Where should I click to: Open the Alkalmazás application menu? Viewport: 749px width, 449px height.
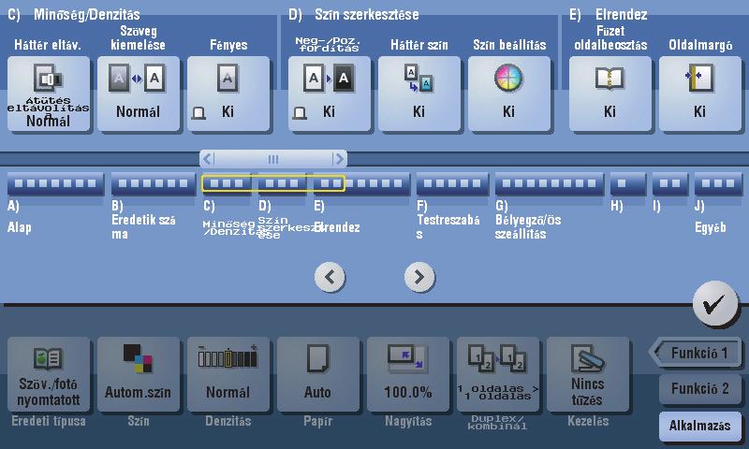click(699, 426)
